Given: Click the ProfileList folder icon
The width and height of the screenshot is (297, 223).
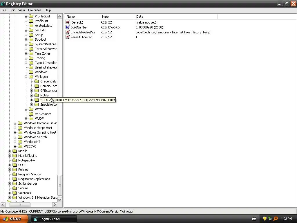Looking at the screenshot, I should point(31,21).
